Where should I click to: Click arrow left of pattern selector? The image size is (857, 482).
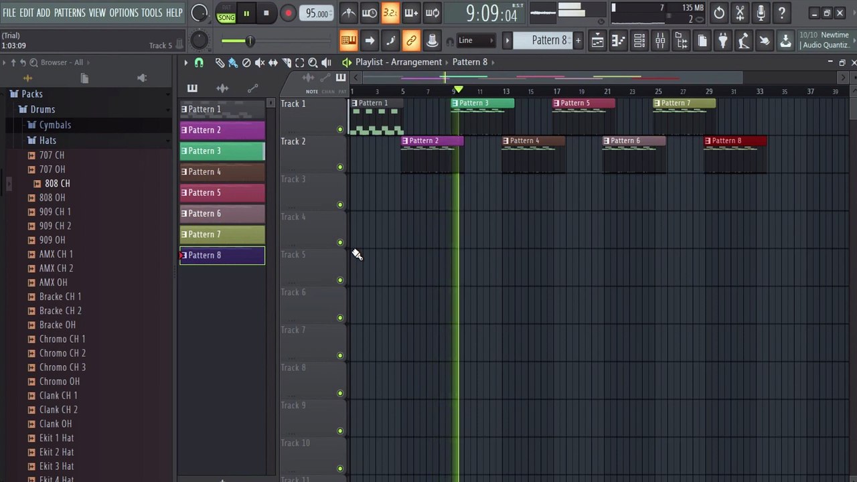pyautogui.click(x=507, y=41)
